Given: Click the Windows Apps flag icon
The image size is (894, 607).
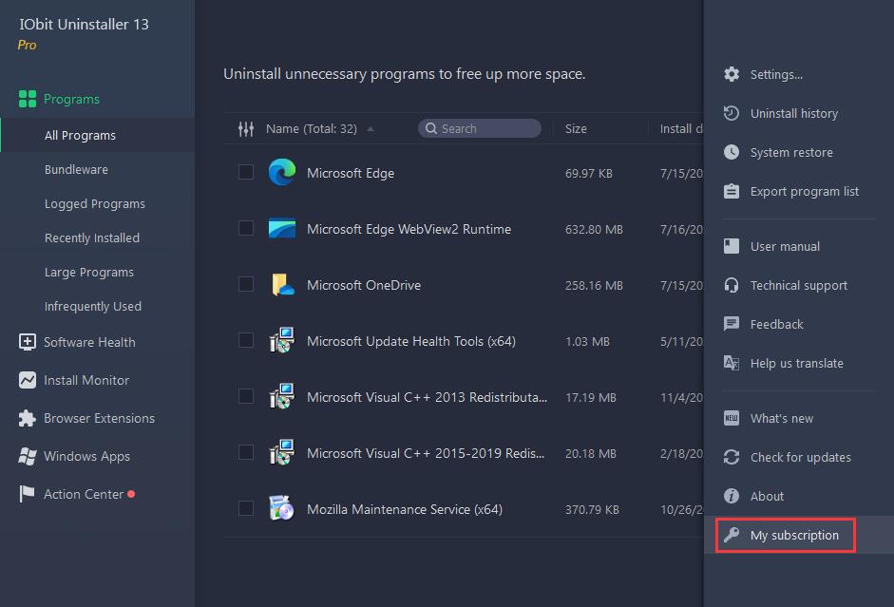Looking at the screenshot, I should 28,457.
